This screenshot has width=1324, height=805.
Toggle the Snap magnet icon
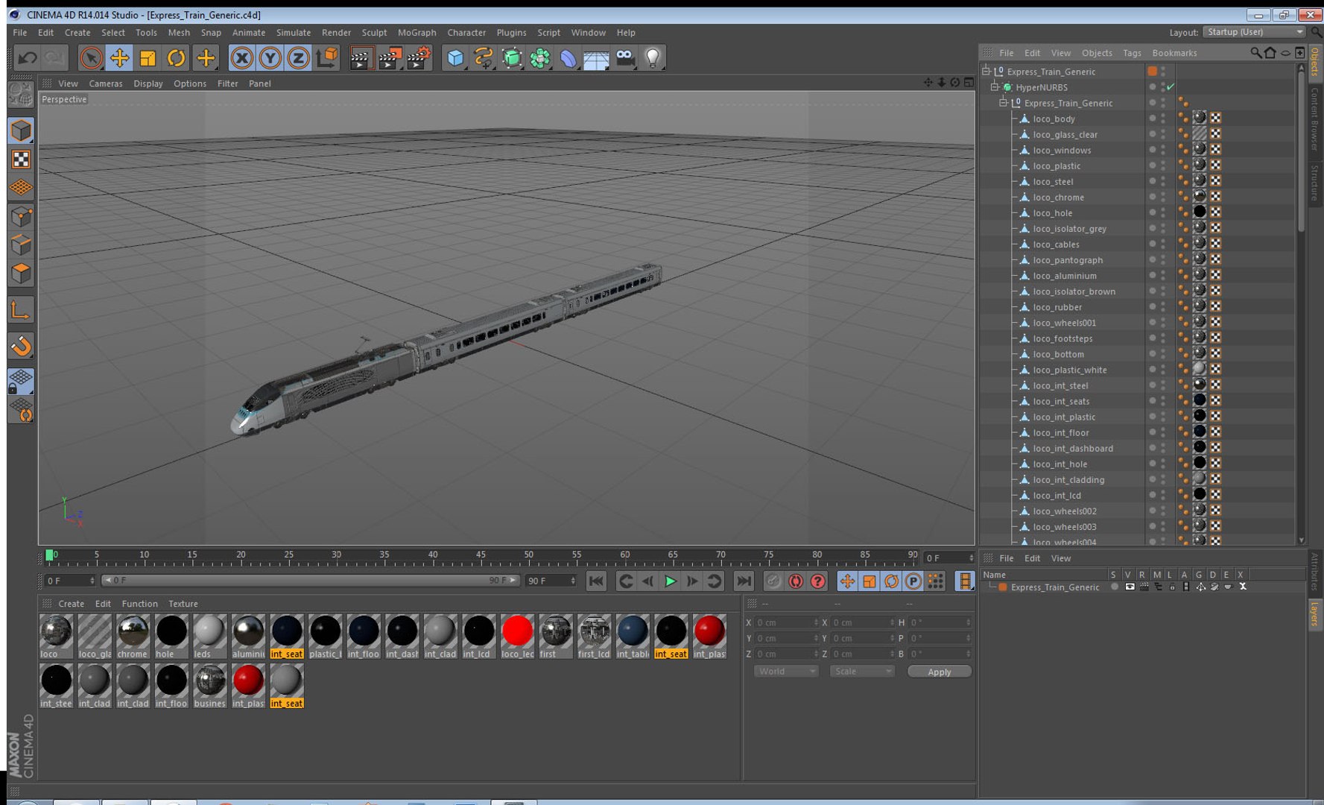point(21,346)
